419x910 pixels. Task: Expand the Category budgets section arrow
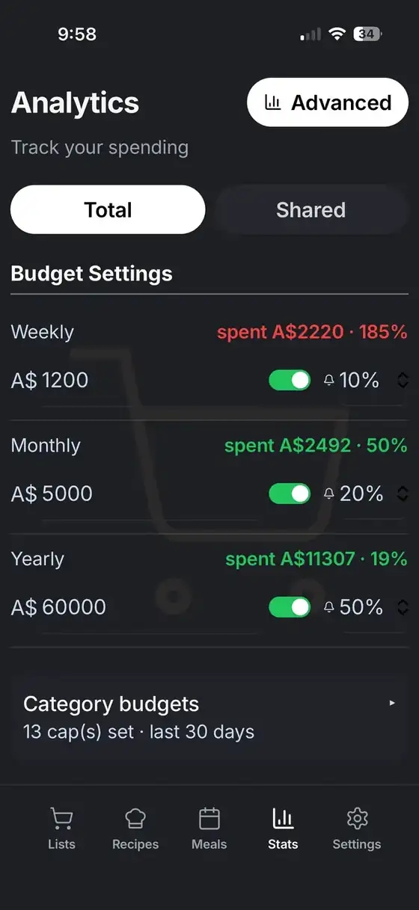coord(392,703)
